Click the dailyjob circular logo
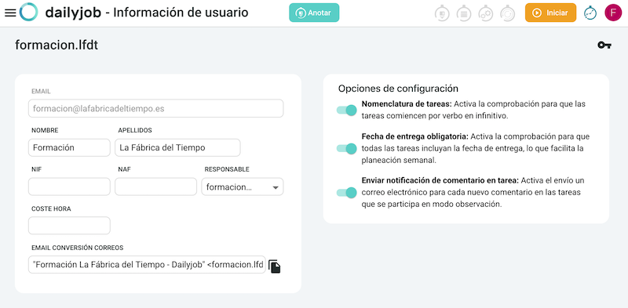The width and height of the screenshot is (628, 308). pos(28,12)
